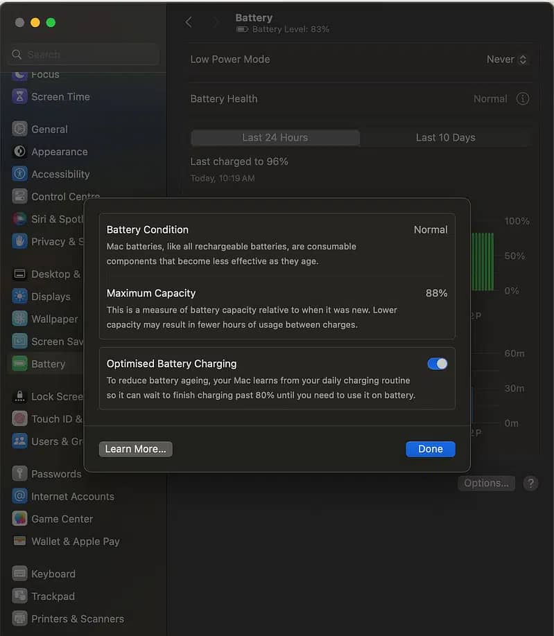
Task: Click the Battery Condition Normal value
Action: [430, 229]
